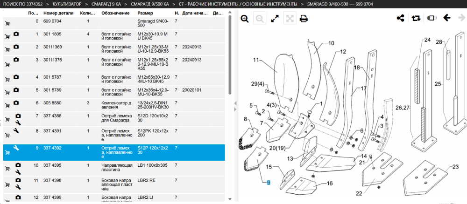Viewport: 467px width, 204px height.
Task: Click size text LB1 100x8x305
Action: click(153, 165)
